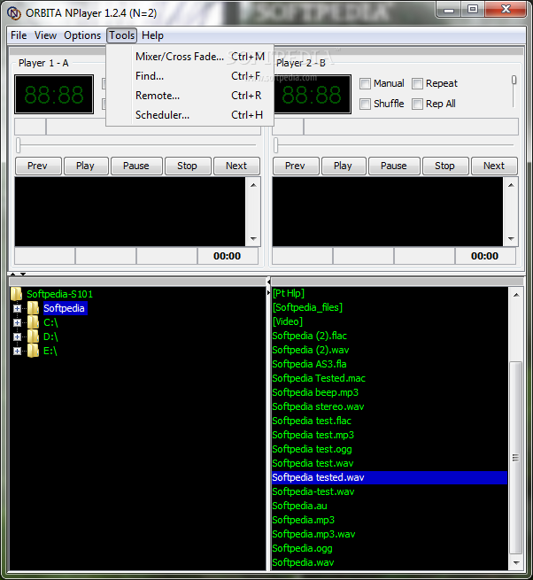This screenshot has width=533, height=580.
Task: Expand the Softpedia tree node
Action: (x=17, y=308)
